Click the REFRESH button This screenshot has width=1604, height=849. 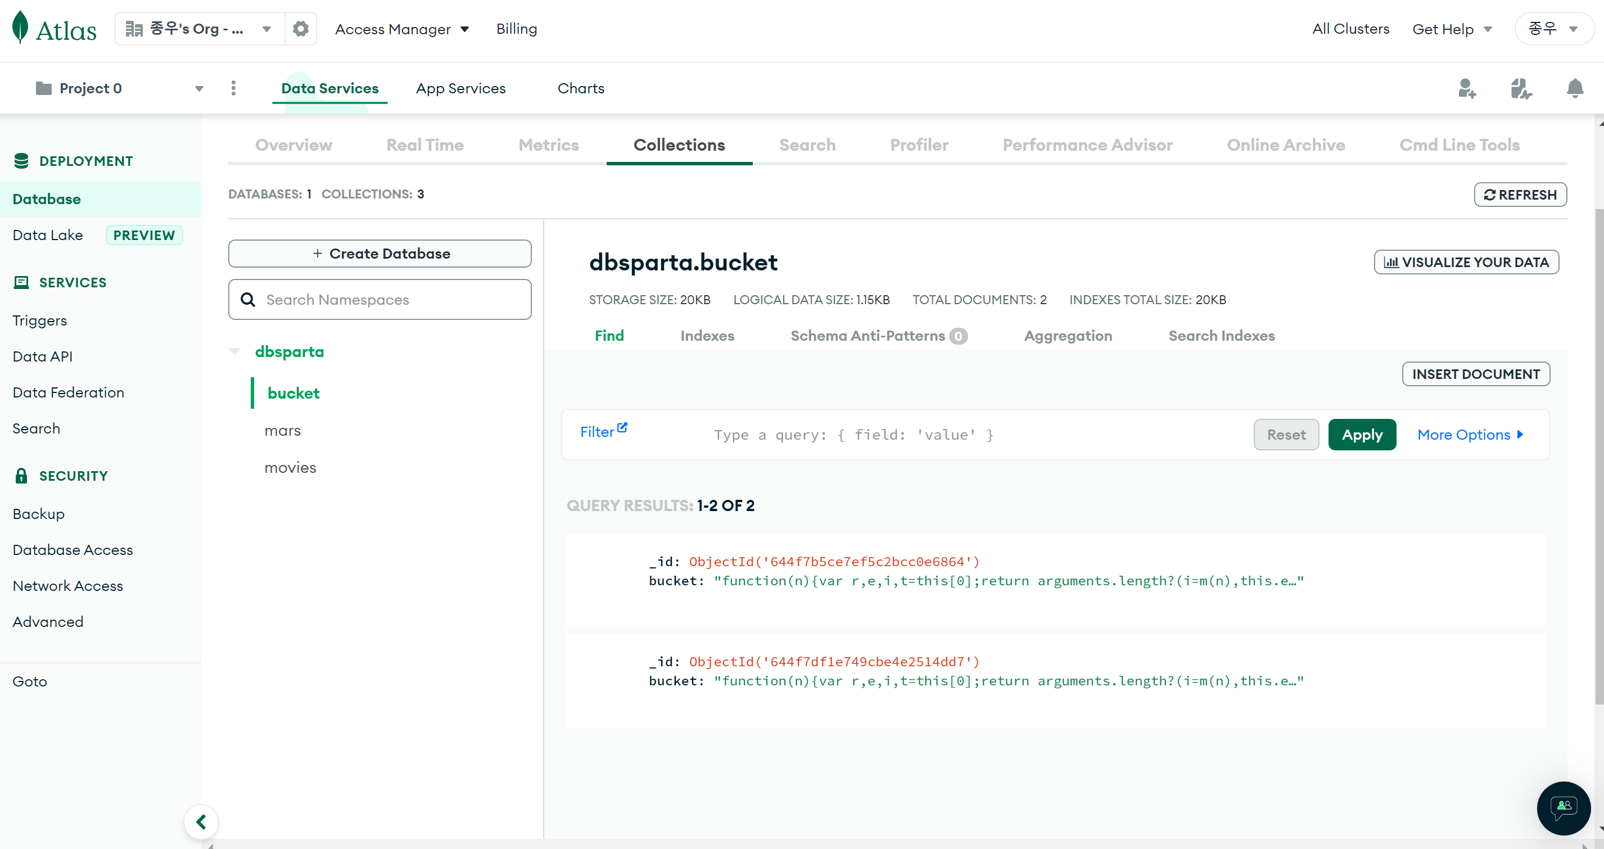tap(1520, 195)
